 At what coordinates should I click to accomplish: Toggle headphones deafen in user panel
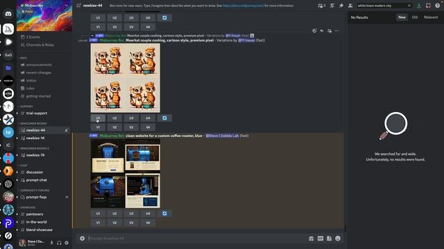(59, 243)
